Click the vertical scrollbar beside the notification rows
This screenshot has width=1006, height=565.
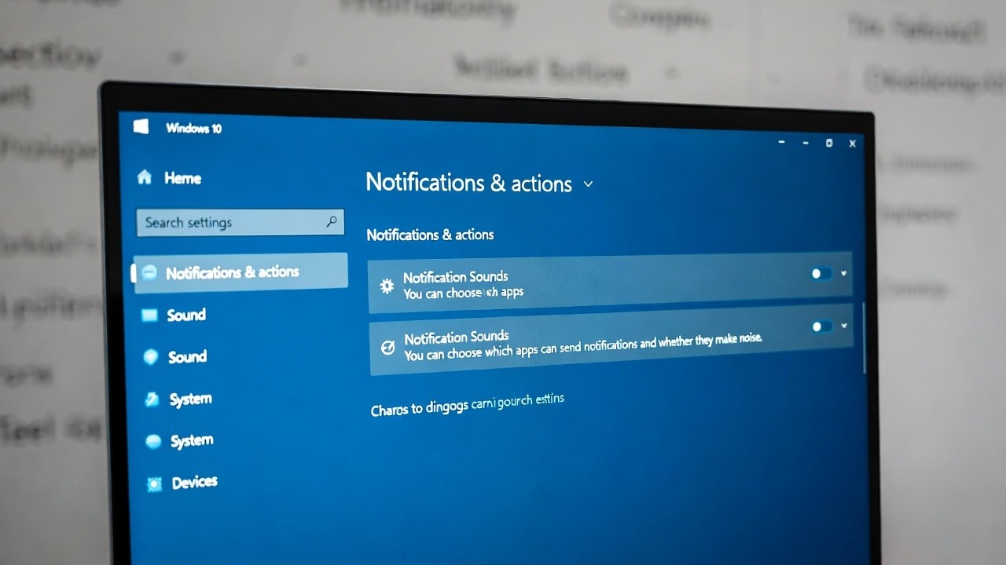tap(865, 337)
